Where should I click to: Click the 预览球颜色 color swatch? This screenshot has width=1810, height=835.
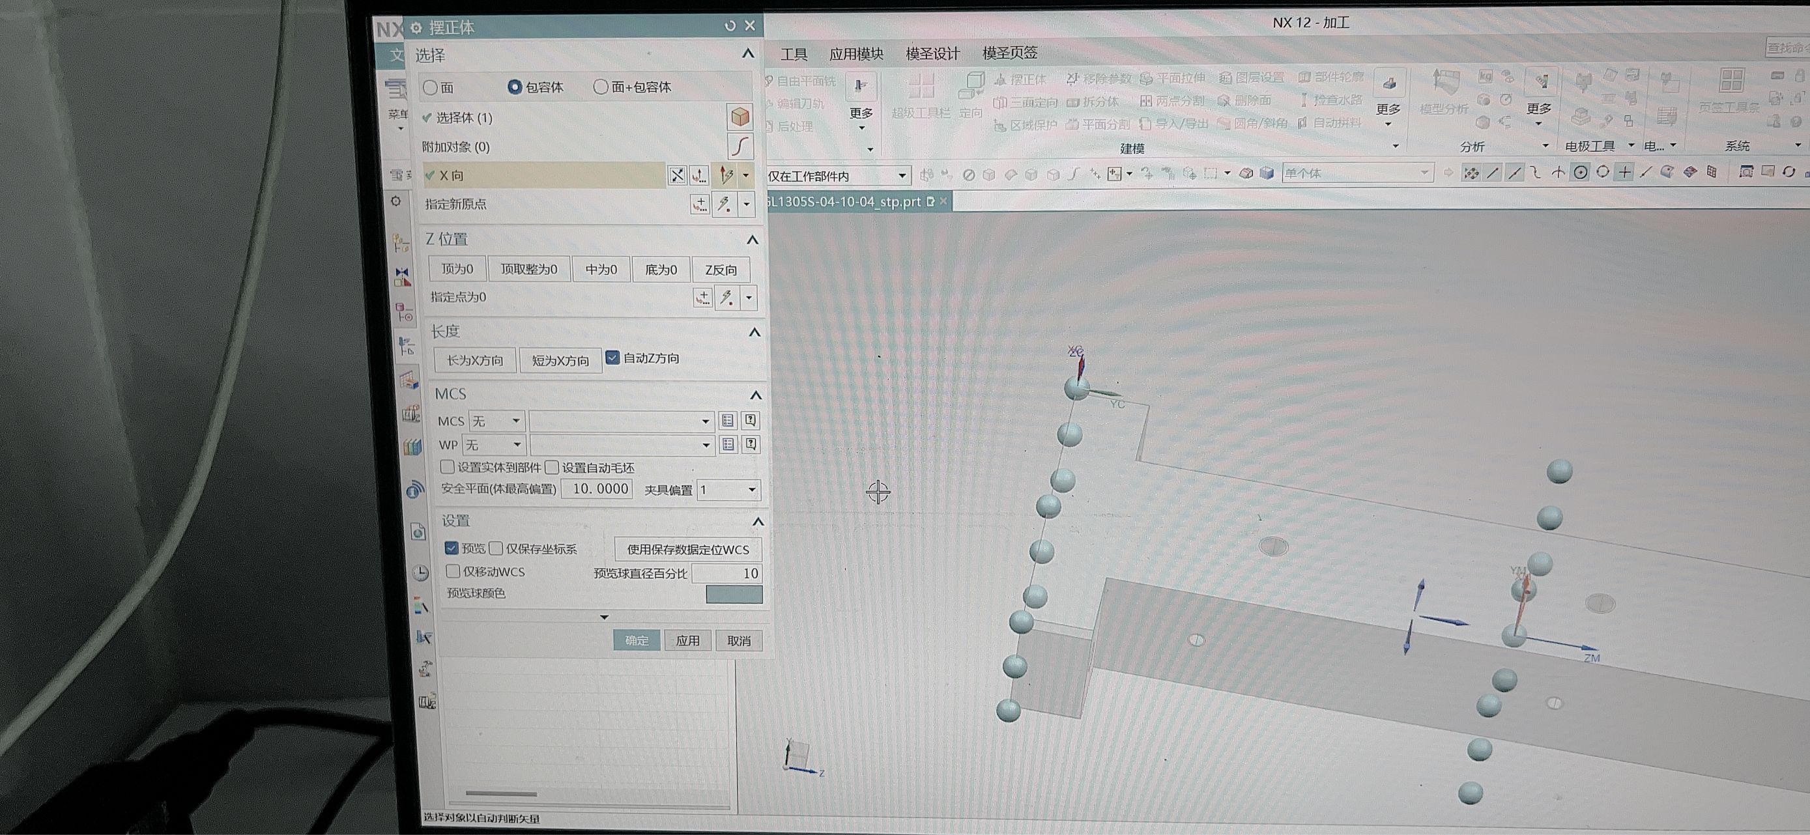point(734,594)
